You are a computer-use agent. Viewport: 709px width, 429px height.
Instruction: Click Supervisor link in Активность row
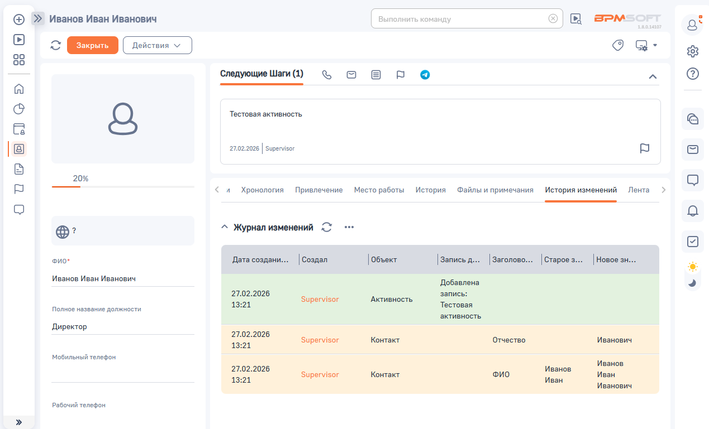[x=320, y=299]
